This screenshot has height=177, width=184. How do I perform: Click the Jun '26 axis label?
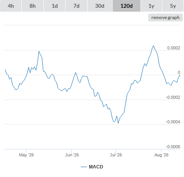[x=72, y=155]
